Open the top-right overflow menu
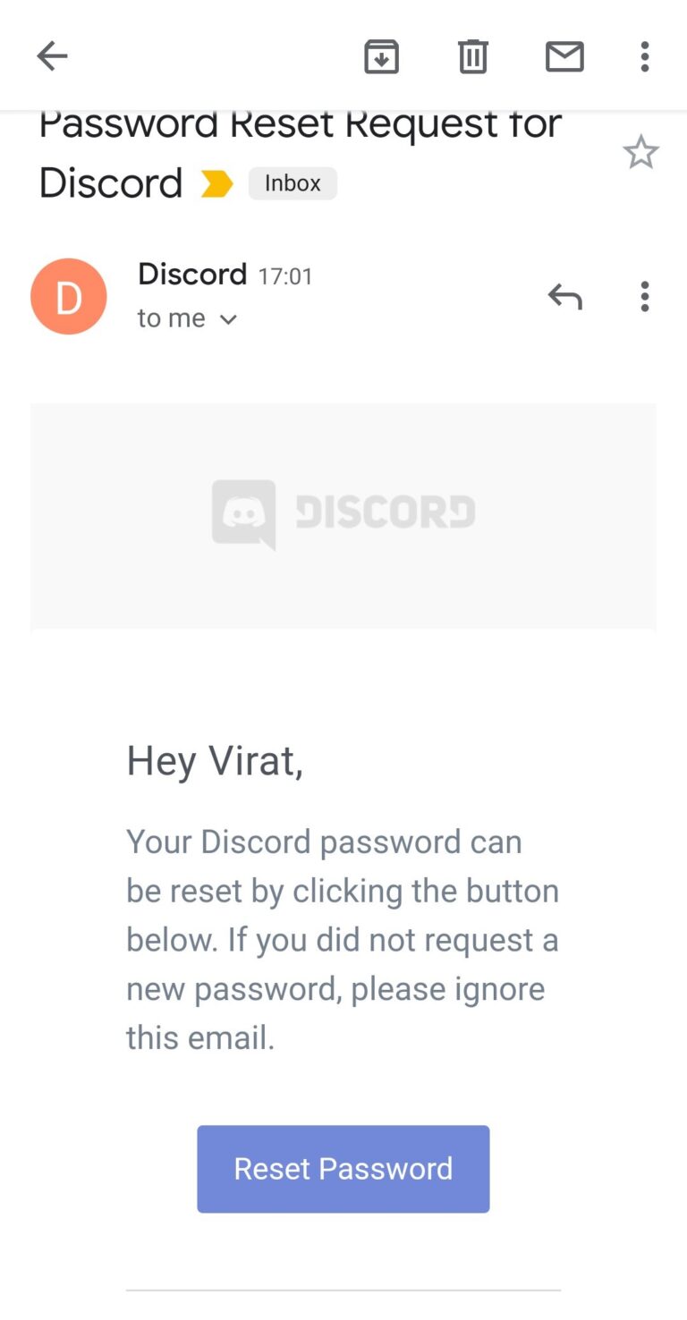This screenshot has height=1320, width=687. (644, 55)
